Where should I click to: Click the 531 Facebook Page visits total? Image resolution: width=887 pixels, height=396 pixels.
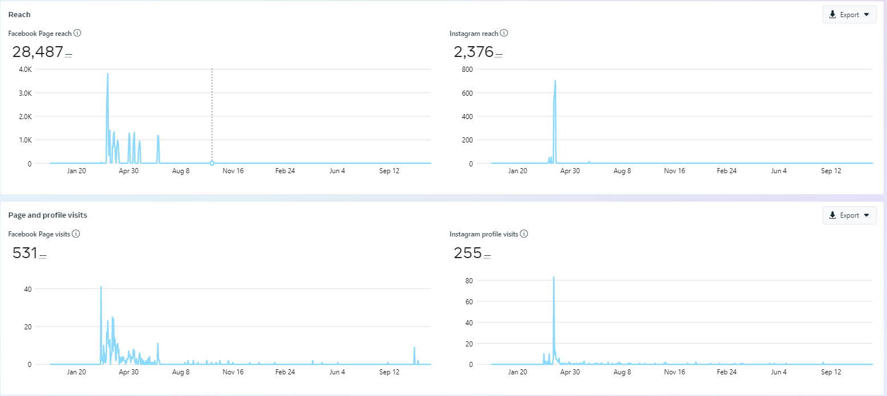(25, 252)
